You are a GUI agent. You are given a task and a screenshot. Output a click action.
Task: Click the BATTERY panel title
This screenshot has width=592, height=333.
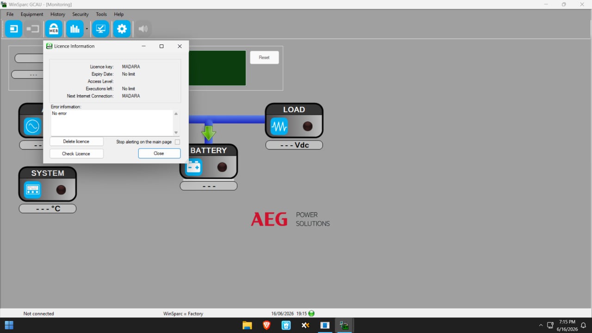(209, 150)
